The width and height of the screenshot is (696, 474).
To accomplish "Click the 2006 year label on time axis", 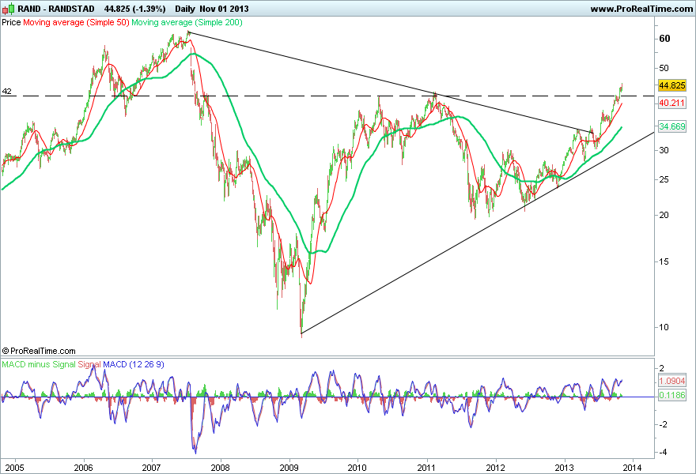I will [84, 468].
